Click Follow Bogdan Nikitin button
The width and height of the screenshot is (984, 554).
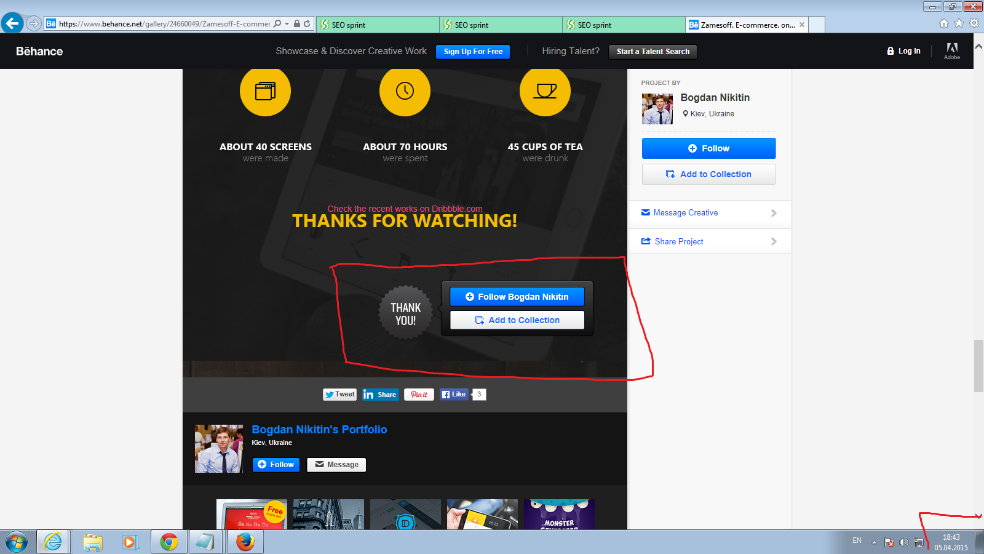pyautogui.click(x=517, y=297)
